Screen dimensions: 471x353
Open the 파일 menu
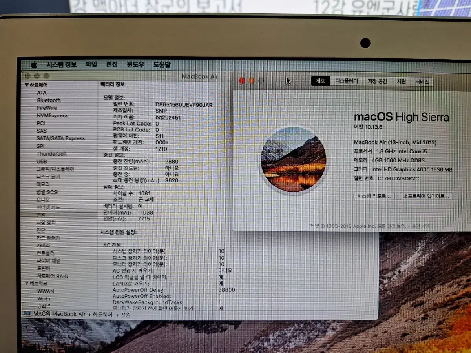pyautogui.click(x=91, y=65)
